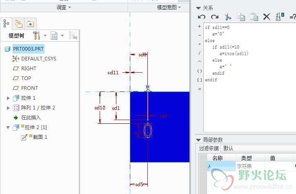Select the RIGHT datum plane
This screenshot has width=296, height=194.
point(29,68)
